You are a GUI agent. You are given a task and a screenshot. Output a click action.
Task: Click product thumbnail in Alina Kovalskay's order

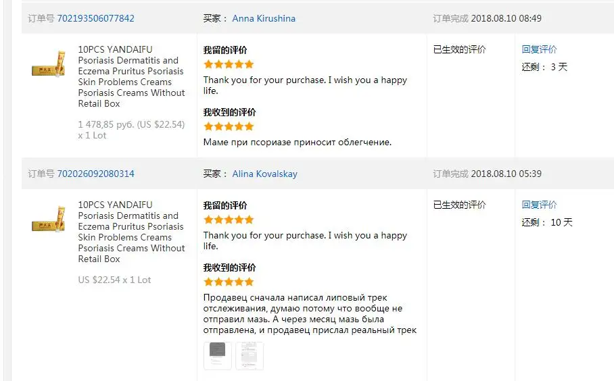point(48,220)
